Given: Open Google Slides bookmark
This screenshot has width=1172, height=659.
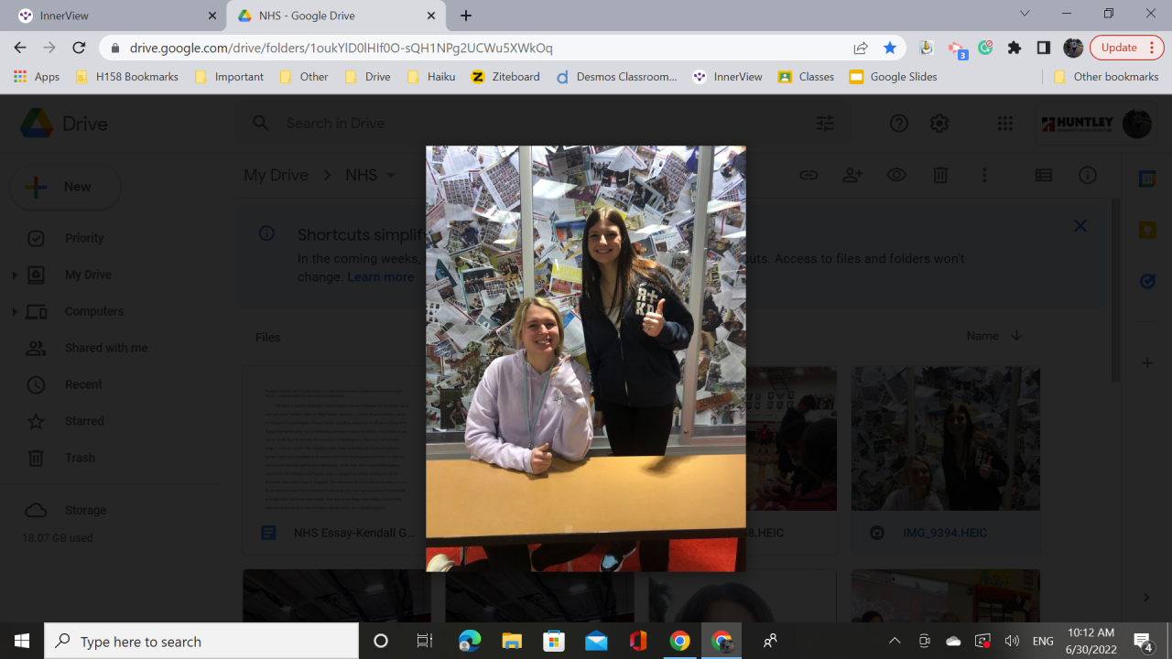Looking at the screenshot, I should coord(894,77).
